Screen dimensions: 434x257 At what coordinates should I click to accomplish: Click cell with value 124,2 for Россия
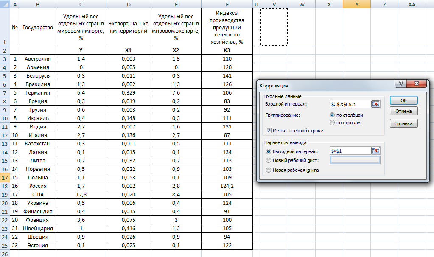pos(227,186)
